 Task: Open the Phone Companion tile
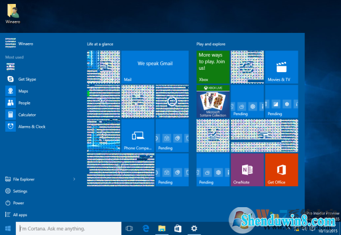click(138, 136)
